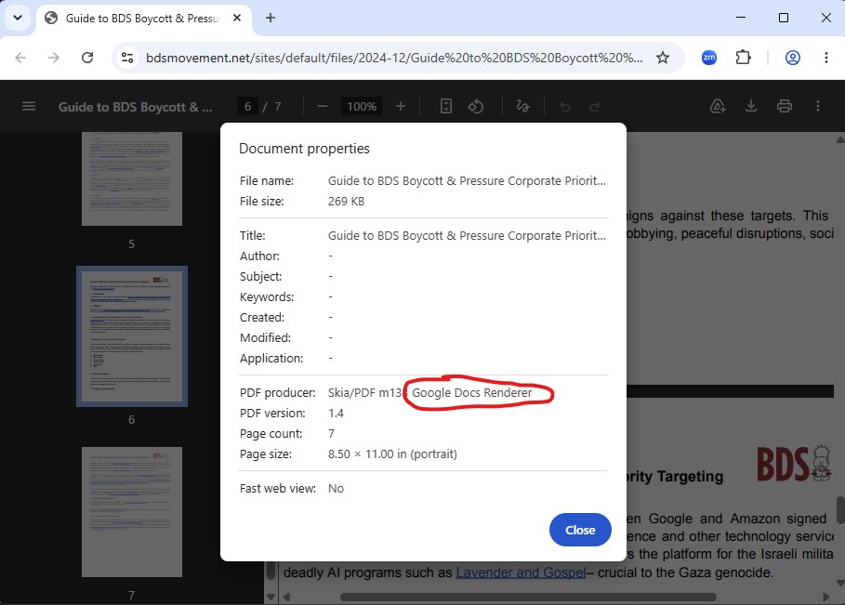Viewport: 845px width, 605px height.
Task: Print the PDF document
Action: pyautogui.click(x=784, y=106)
